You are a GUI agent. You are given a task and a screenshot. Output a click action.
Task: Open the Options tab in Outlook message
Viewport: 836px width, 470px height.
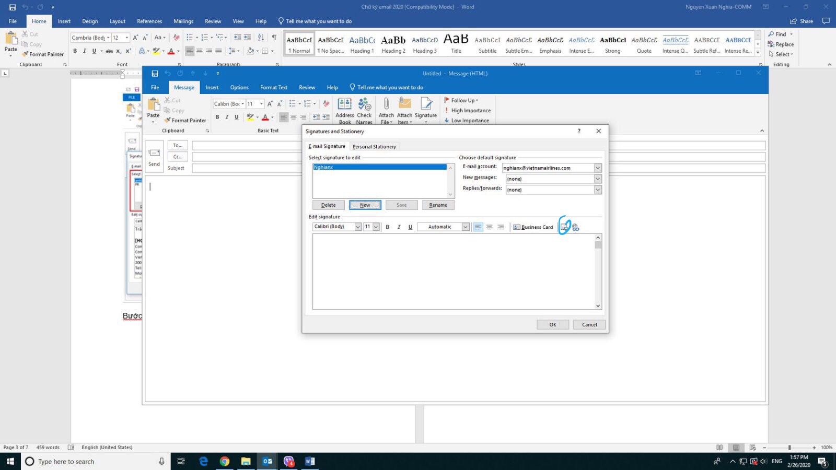click(239, 87)
